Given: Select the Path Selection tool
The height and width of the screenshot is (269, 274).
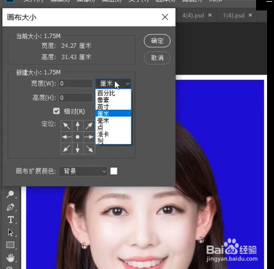Looking at the screenshot, I should [x=10, y=233].
